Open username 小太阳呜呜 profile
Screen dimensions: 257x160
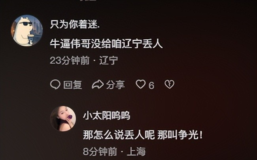pos(106,116)
